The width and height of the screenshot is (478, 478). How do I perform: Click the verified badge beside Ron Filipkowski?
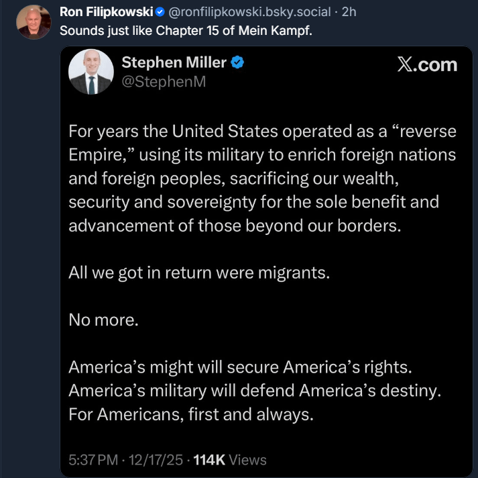pos(160,12)
